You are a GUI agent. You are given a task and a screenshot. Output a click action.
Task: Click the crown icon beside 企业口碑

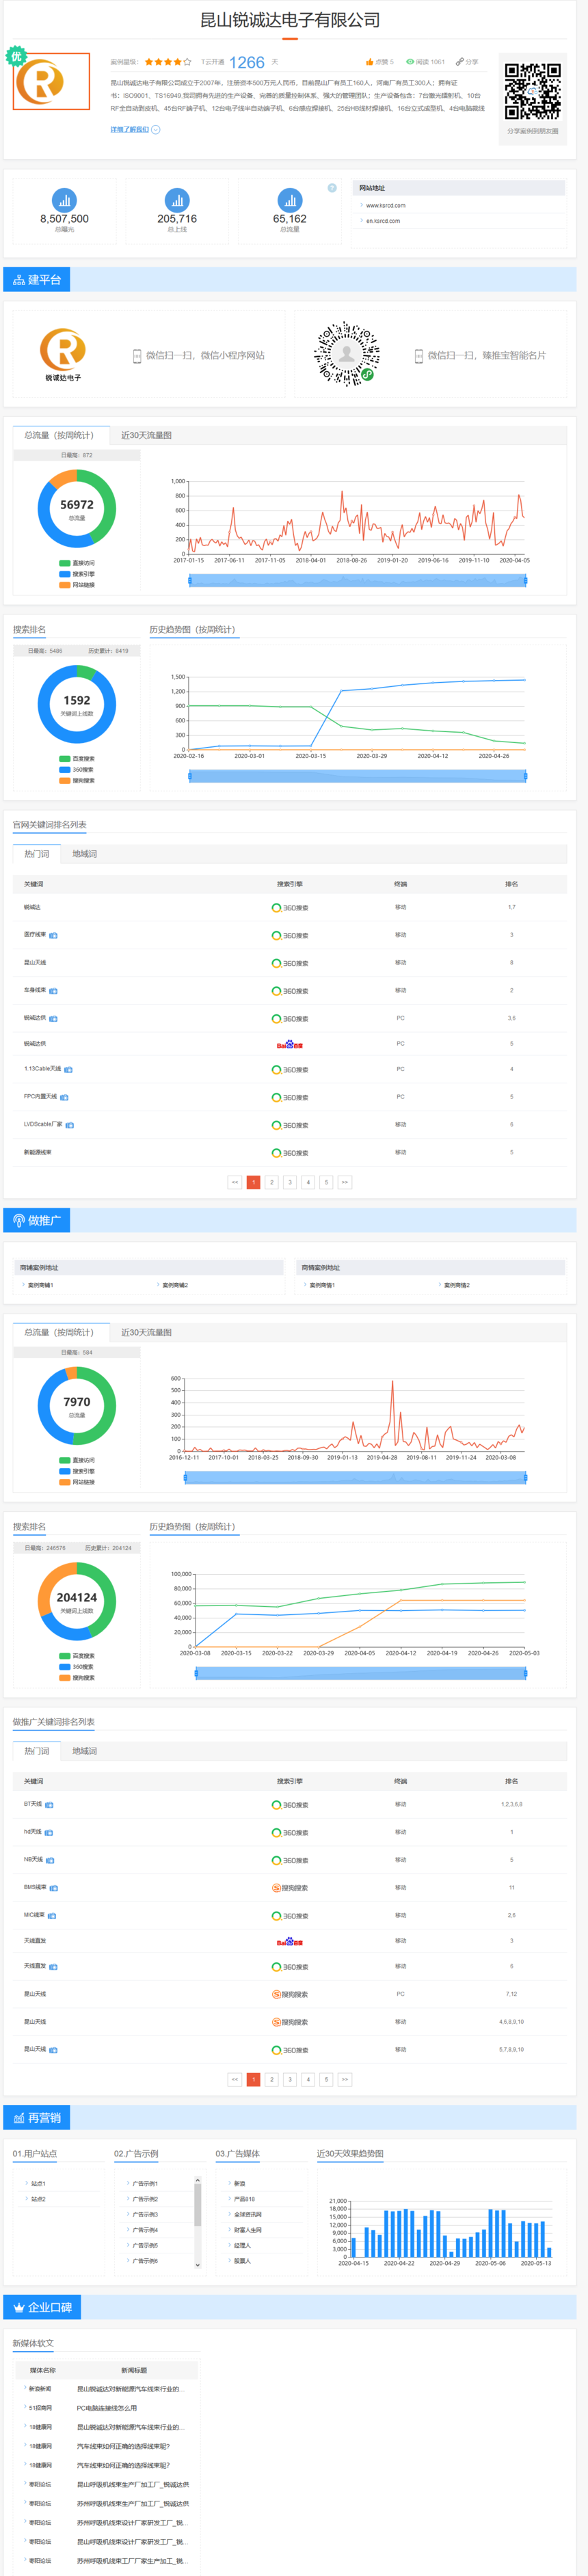point(19,2308)
